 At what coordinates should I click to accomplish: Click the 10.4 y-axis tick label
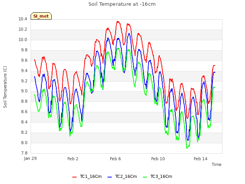pyautogui.click(x=23, y=19)
